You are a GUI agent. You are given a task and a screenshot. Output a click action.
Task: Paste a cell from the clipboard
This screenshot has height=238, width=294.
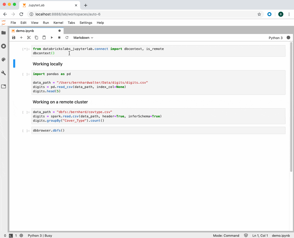click(44, 38)
